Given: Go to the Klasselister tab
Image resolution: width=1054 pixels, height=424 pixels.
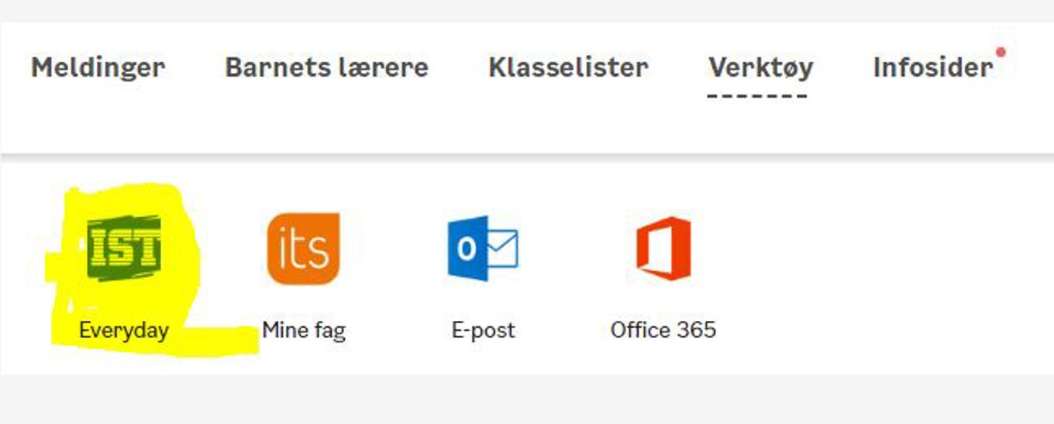Looking at the screenshot, I should coord(568,67).
